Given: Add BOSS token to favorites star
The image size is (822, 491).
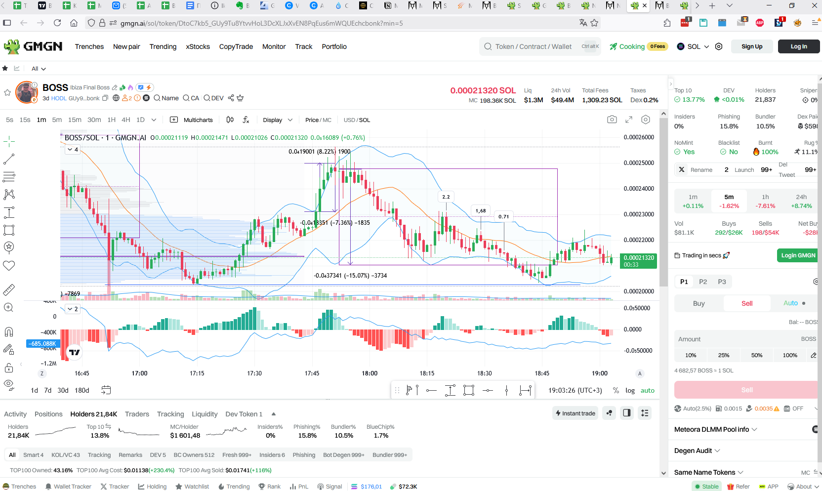Looking at the screenshot, I should [7, 92].
